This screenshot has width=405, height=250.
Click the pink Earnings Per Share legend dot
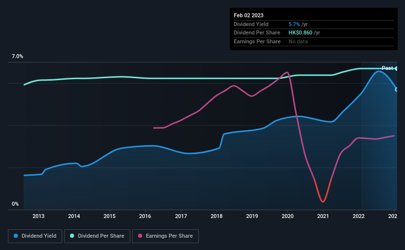click(140, 236)
